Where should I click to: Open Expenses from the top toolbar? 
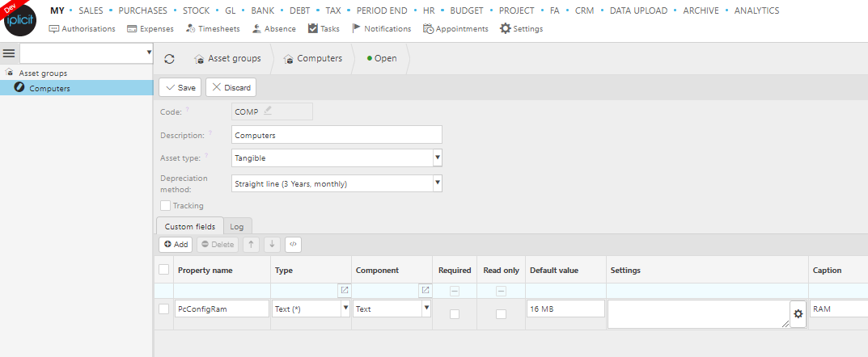150,28
